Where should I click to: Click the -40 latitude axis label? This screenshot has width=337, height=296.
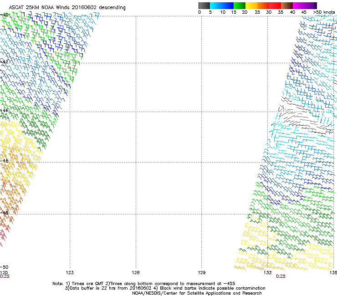[x=4, y=15]
